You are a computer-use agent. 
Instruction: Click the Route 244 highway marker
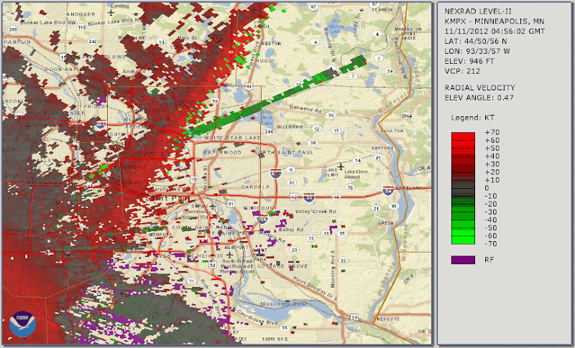click(269, 133)
